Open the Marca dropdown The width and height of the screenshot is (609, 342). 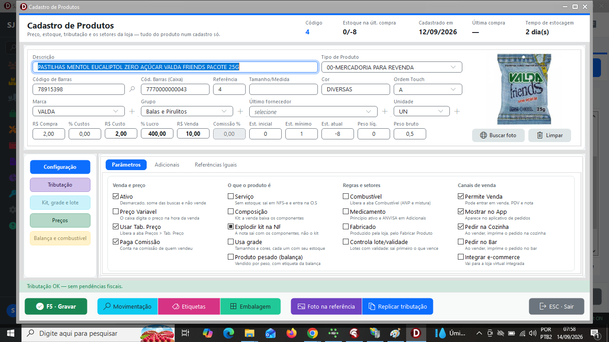[x=79, y=111]
